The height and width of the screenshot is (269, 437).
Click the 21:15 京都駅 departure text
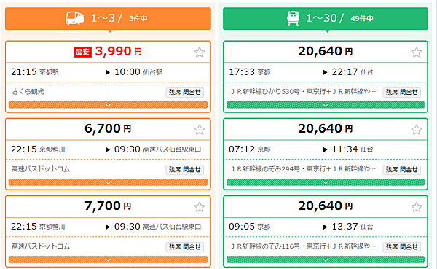[35, 72]
